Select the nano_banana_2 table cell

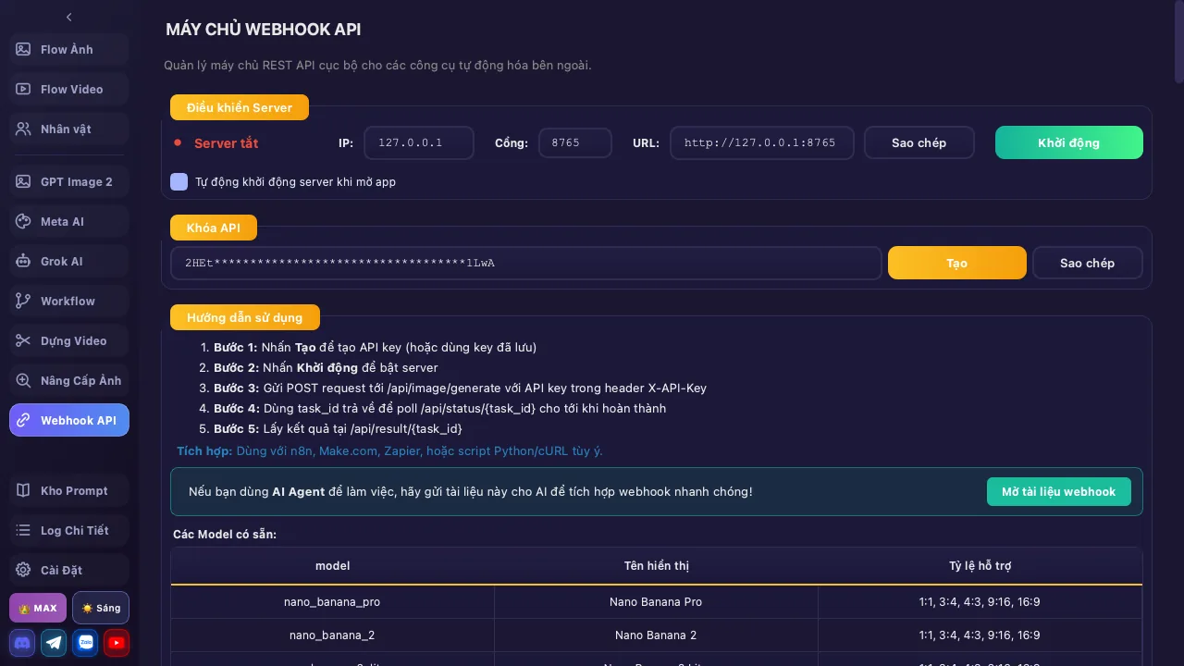[x=333, y=635]
